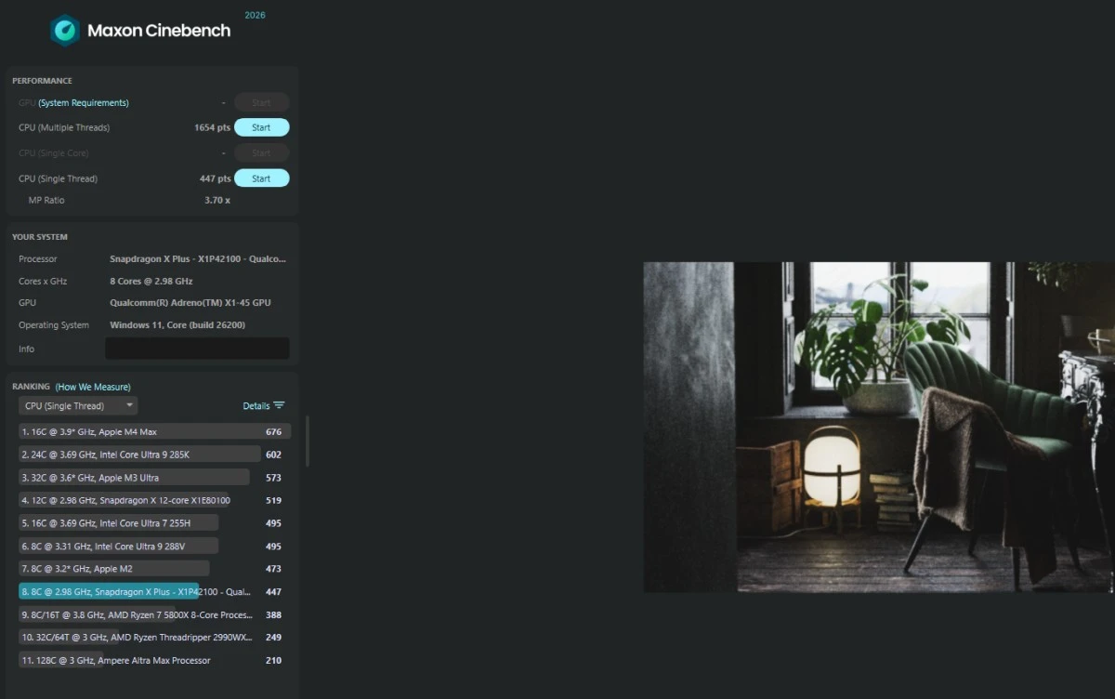This screenshot has width=1115, height=699.
Task: Start the CPU Single Thread benchmark
Action: 261,178
